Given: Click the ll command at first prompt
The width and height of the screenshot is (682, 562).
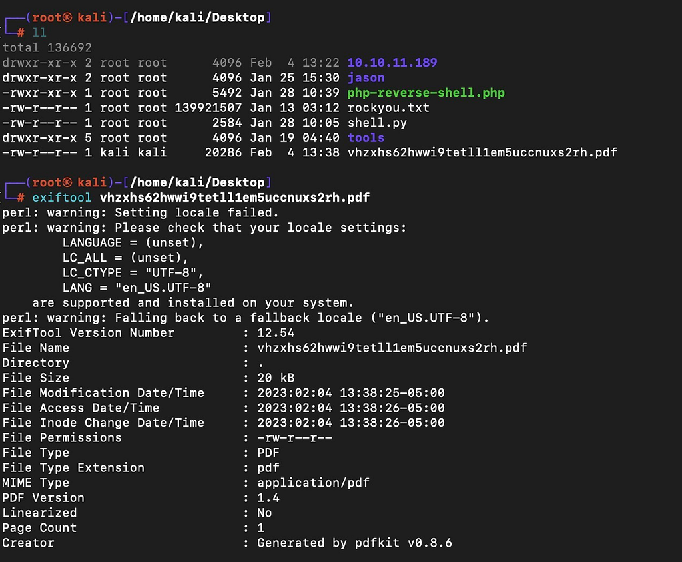Looking at the screenshot, I should click(x=39, y=33).
